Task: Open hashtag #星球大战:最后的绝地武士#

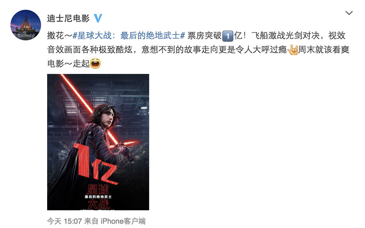Action: point(129,36)
